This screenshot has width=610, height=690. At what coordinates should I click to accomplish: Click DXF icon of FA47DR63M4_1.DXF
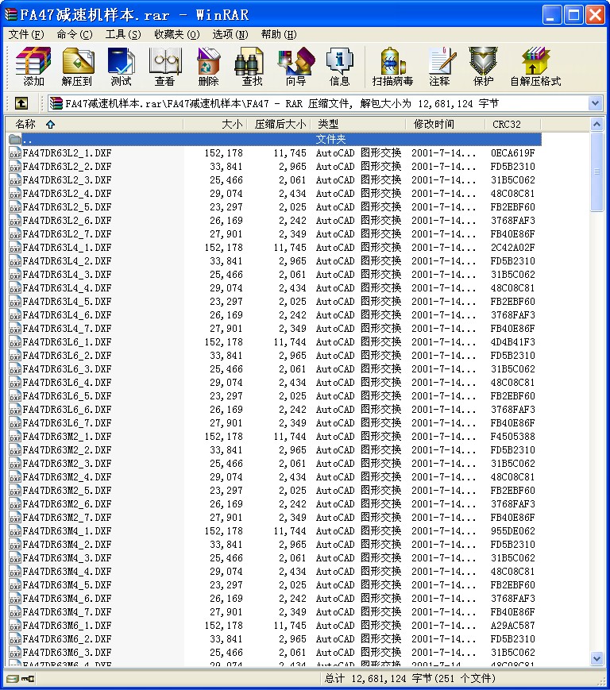point(15,531)
